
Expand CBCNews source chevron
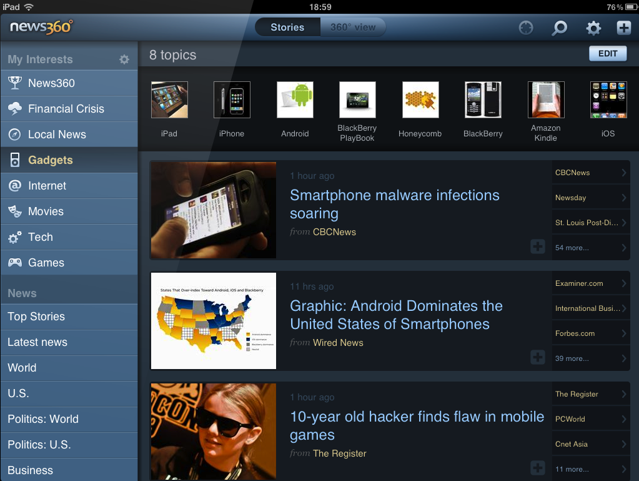(623, 173)
